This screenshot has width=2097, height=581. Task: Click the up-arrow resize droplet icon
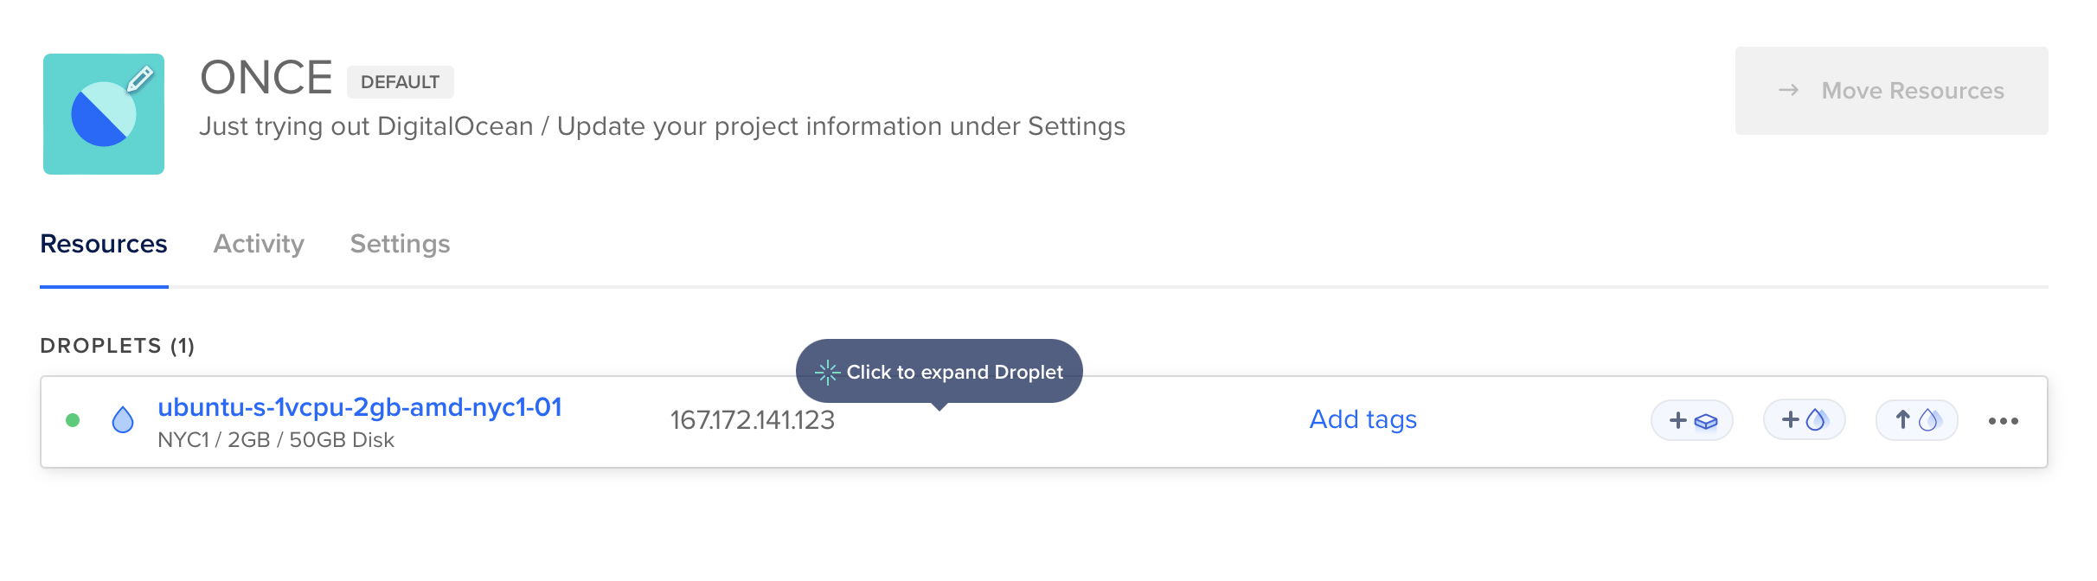[1916, 421]
